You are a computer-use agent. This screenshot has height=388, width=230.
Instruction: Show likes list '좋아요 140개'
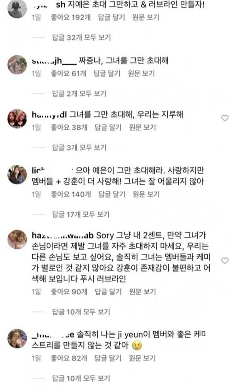coord(71,194)
